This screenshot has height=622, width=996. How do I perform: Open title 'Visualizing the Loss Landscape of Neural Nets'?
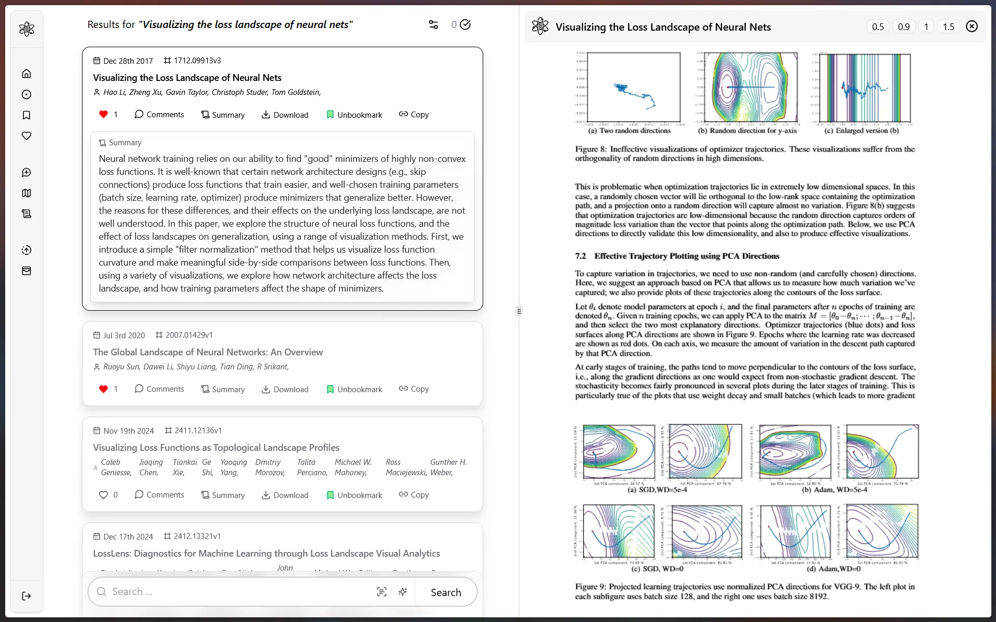pyautogui.click(x=187, y=77)
